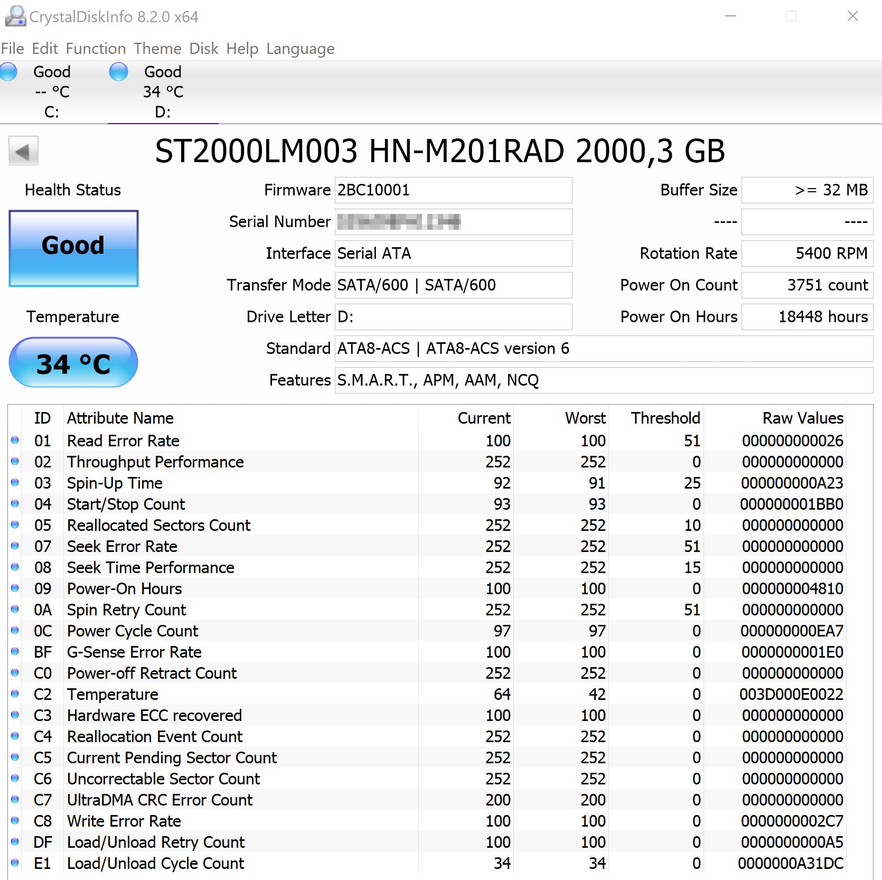
Task: Open the Edit menu
Action: (x=45, y=49)
